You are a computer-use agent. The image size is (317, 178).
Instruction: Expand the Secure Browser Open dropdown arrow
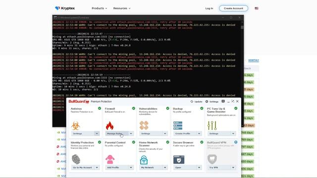[199, 168]
